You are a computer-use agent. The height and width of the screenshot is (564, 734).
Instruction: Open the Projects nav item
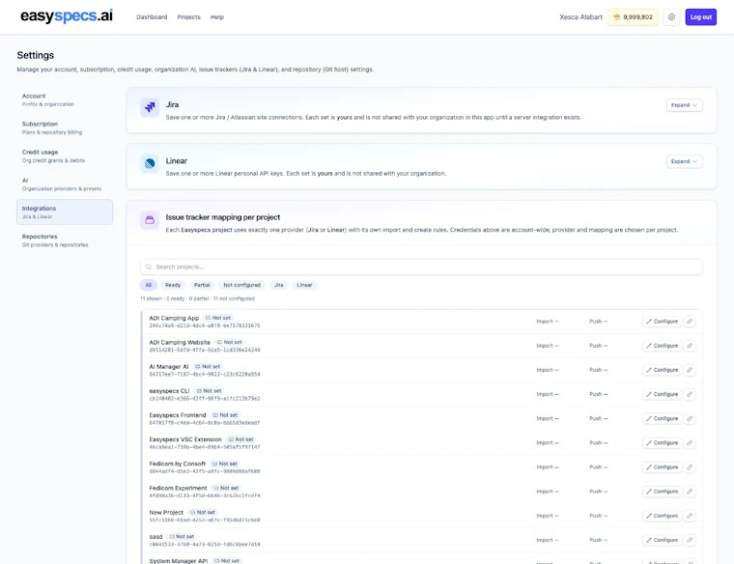pos(188,16)
